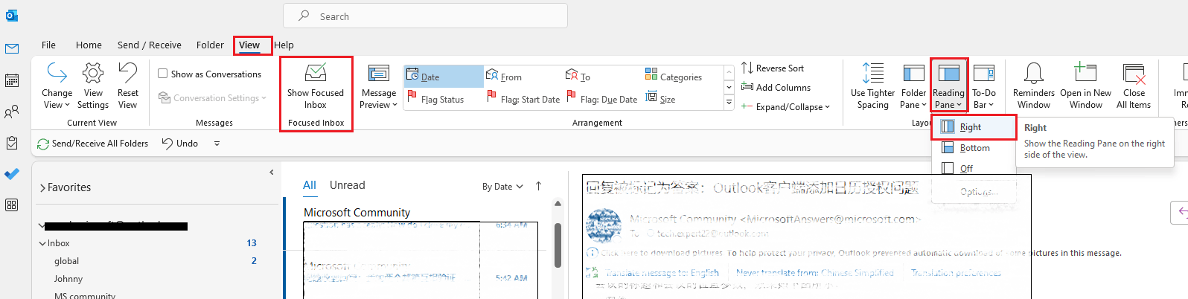Screen dimensions: 1188x299
Task: Arrange by Flag: Due Date
Action: pos(602,98)
